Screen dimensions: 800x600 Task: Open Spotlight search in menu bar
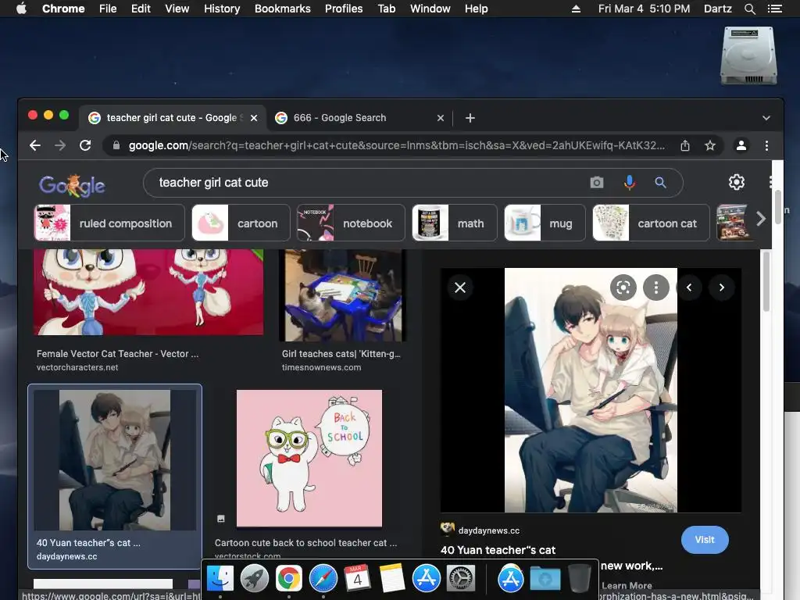pyautogui.click(x=749, y=9)
